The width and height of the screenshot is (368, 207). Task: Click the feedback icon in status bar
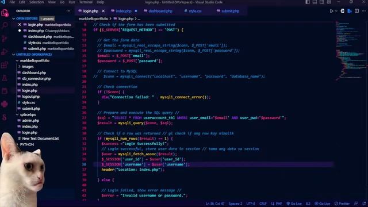click(356, 204)
